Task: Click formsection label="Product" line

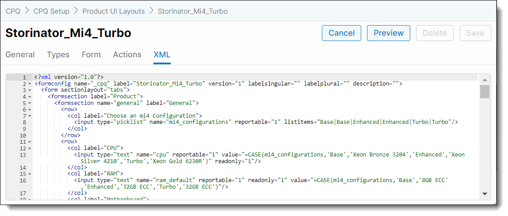Action: click(95, 97)
